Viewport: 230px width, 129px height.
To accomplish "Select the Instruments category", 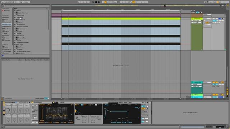I will point(6,22).
